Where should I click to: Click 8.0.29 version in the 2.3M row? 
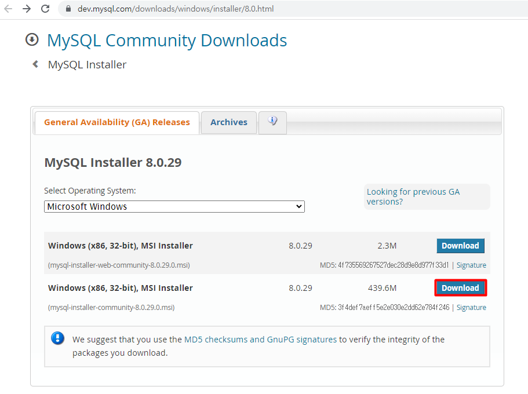(x=300, y=246)
